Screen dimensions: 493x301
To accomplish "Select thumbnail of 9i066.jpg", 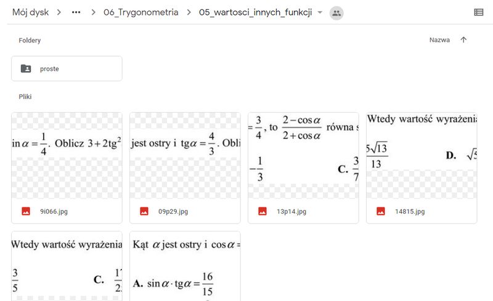I will pos(67,156).
